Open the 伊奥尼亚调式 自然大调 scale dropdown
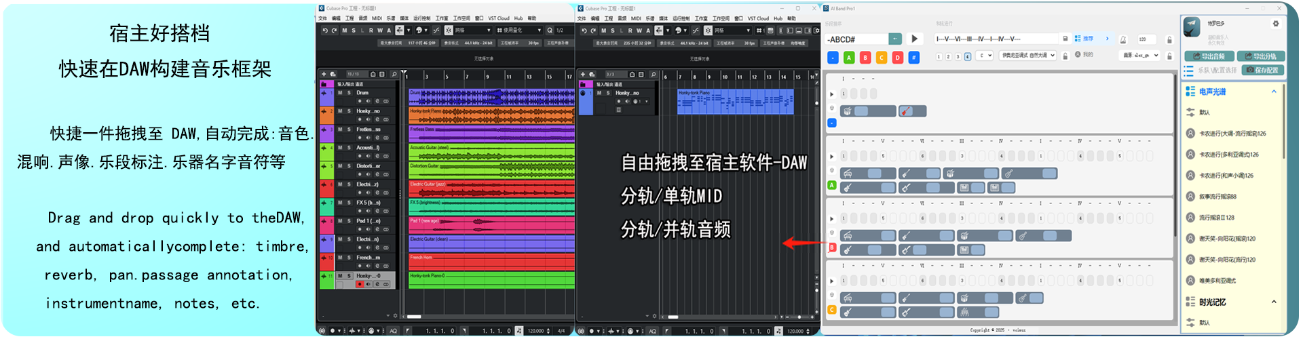This screenshot has width=1303, height=339. coord(1027,56)
